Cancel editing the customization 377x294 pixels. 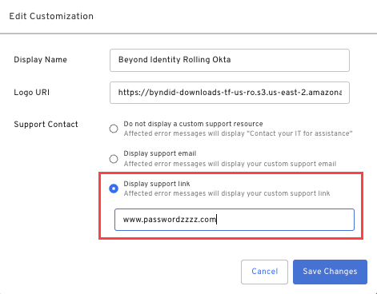[x=264, y=272]
